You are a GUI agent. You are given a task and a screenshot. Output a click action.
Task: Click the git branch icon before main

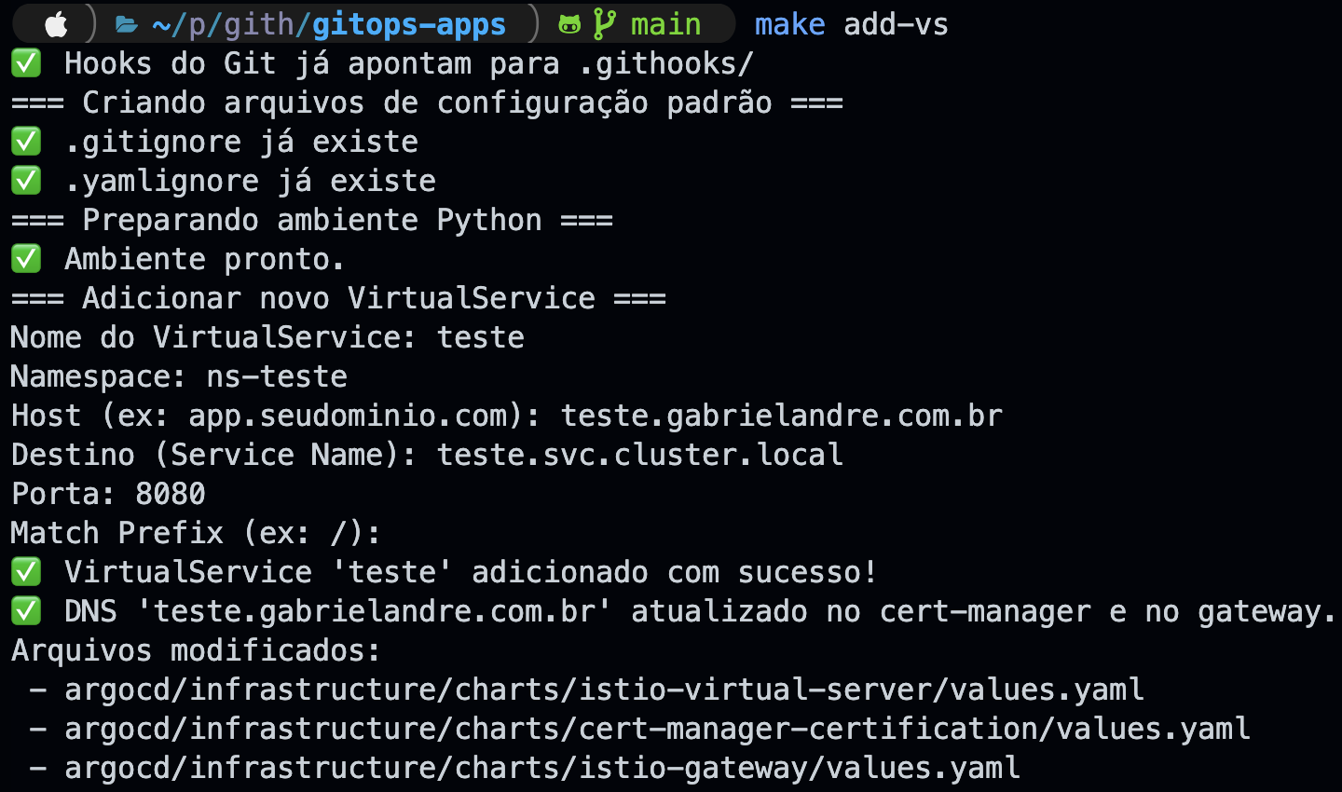604,24
